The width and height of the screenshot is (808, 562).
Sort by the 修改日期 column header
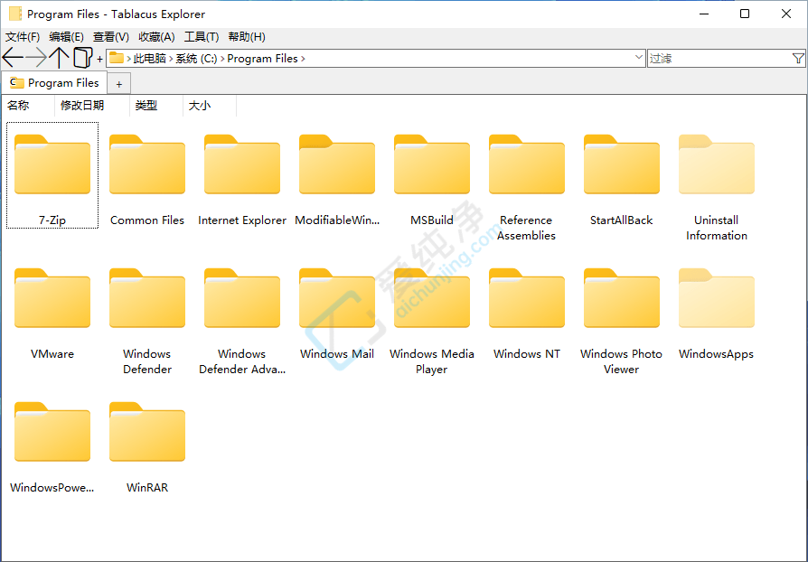tap(92, 106)
